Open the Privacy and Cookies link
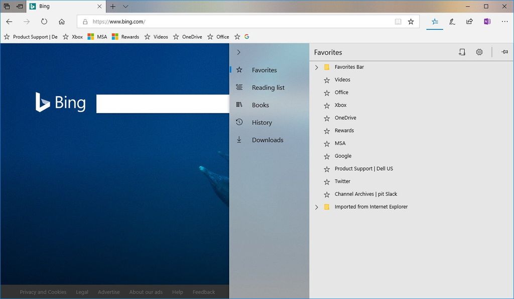The height and width of the screenshot is (299, 514). pyautogui.click(x=43, y=292)
